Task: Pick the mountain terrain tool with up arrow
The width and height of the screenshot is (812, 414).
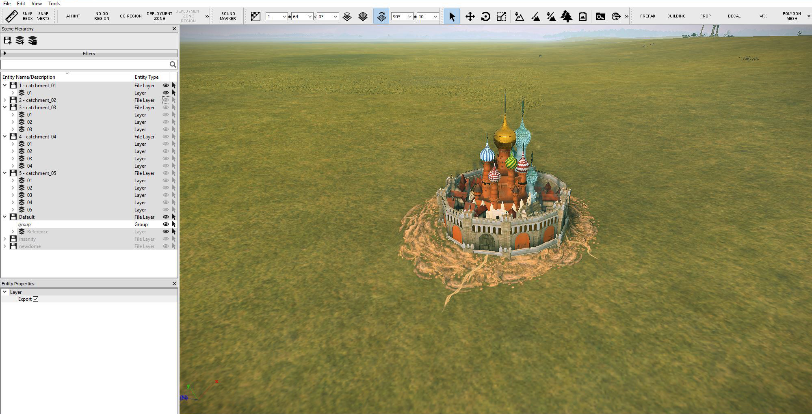Action: [x=519, y=16]
